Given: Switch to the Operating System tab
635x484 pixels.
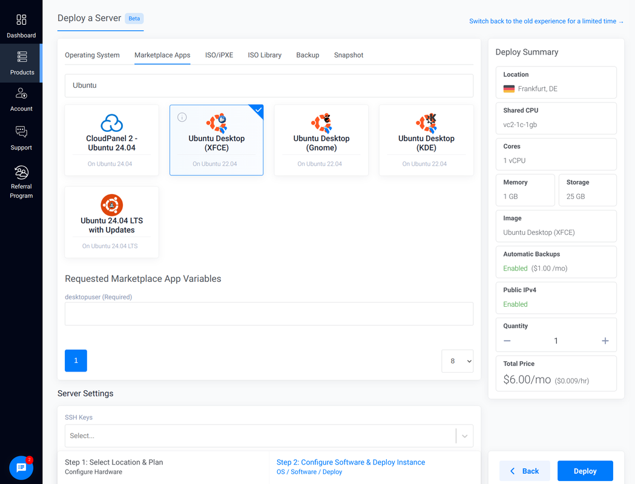Looking at the screenshot, I should click(x=93, y=55).
